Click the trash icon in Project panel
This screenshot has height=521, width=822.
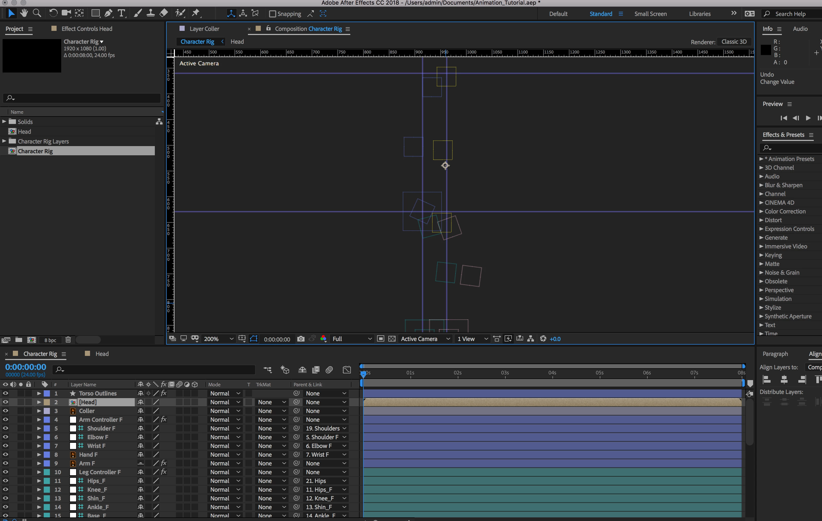pyautogui.click(x=68, y=340)
